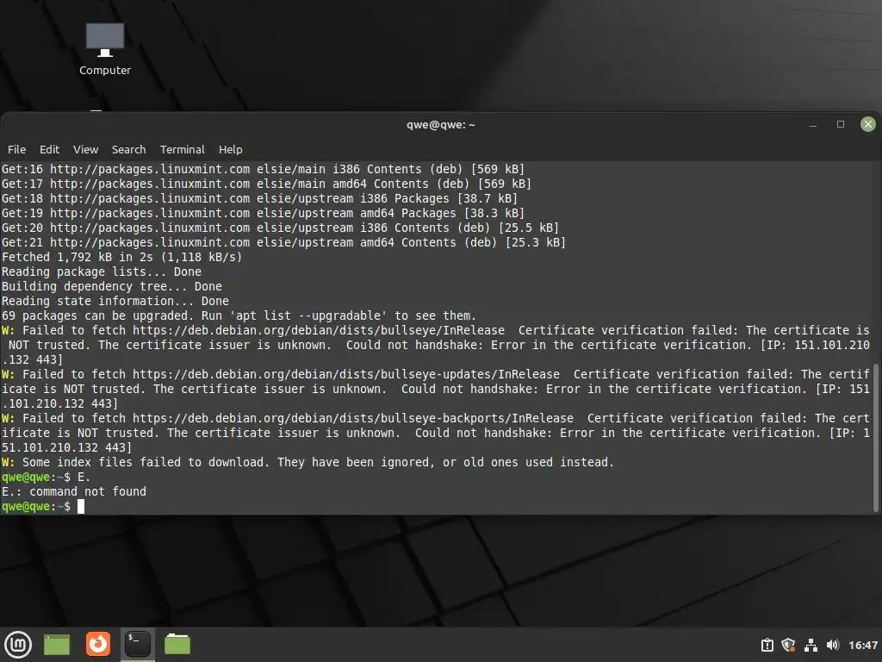The image size is (882, 662).
Task: Open the Terminal menu
Action: tap(183, 150)
